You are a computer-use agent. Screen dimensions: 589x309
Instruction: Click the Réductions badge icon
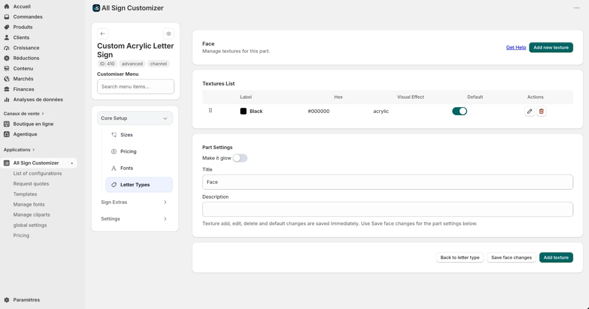(x=7, y=58)
